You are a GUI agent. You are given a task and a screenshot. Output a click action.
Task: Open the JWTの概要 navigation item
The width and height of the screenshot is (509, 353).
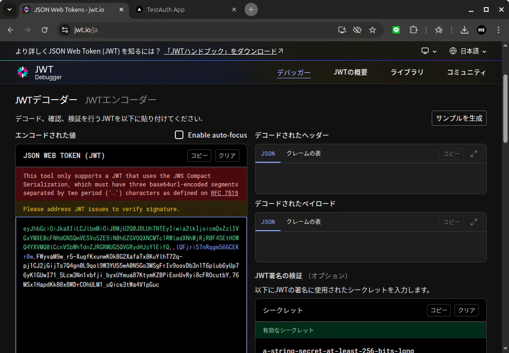click(x=350, y=72)
